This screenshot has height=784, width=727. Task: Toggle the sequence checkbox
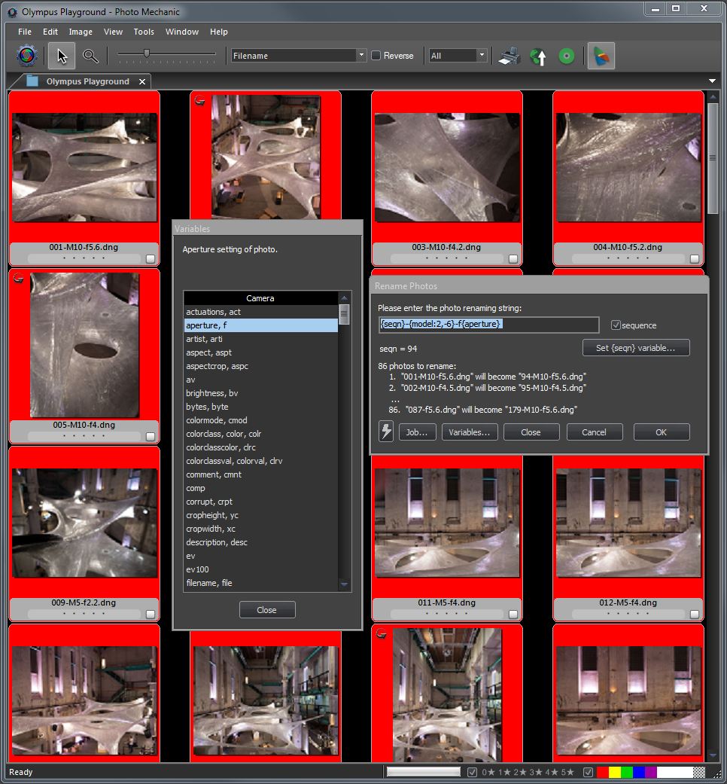point(615,325)
